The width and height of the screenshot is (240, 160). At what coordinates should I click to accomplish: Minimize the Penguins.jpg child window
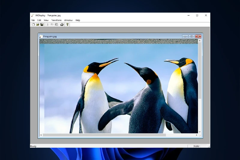[185, 36]
